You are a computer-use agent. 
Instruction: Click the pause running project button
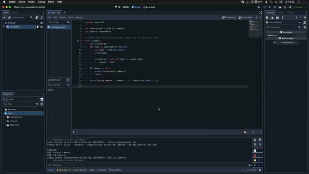[x=264, y=7]
